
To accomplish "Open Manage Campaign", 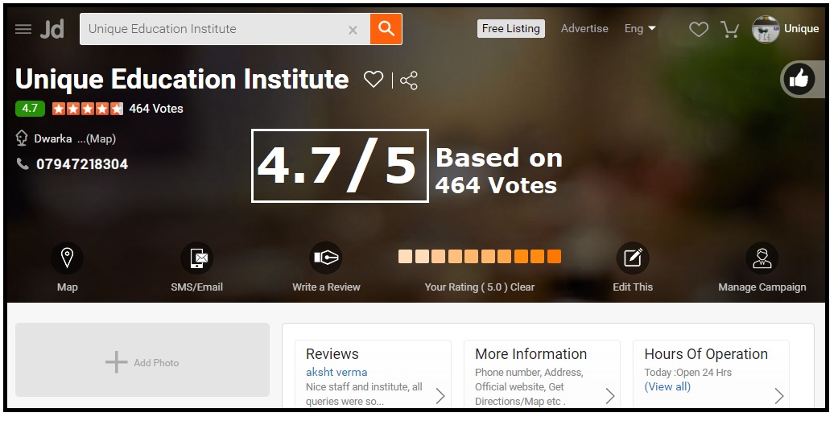I will 762,258.
